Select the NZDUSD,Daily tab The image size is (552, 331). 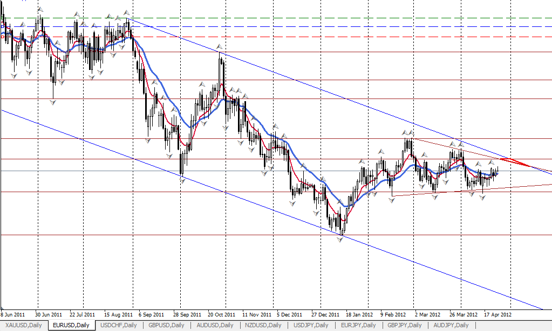(263, 326)
